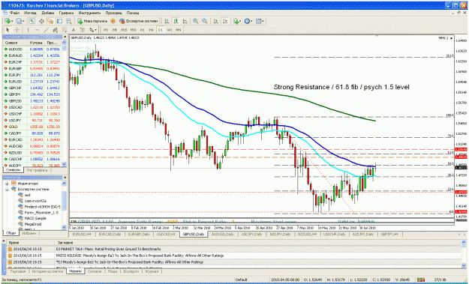The image size is (469, 284).
Task: Open the Файл menu
Action: click(x=15, y=13)
